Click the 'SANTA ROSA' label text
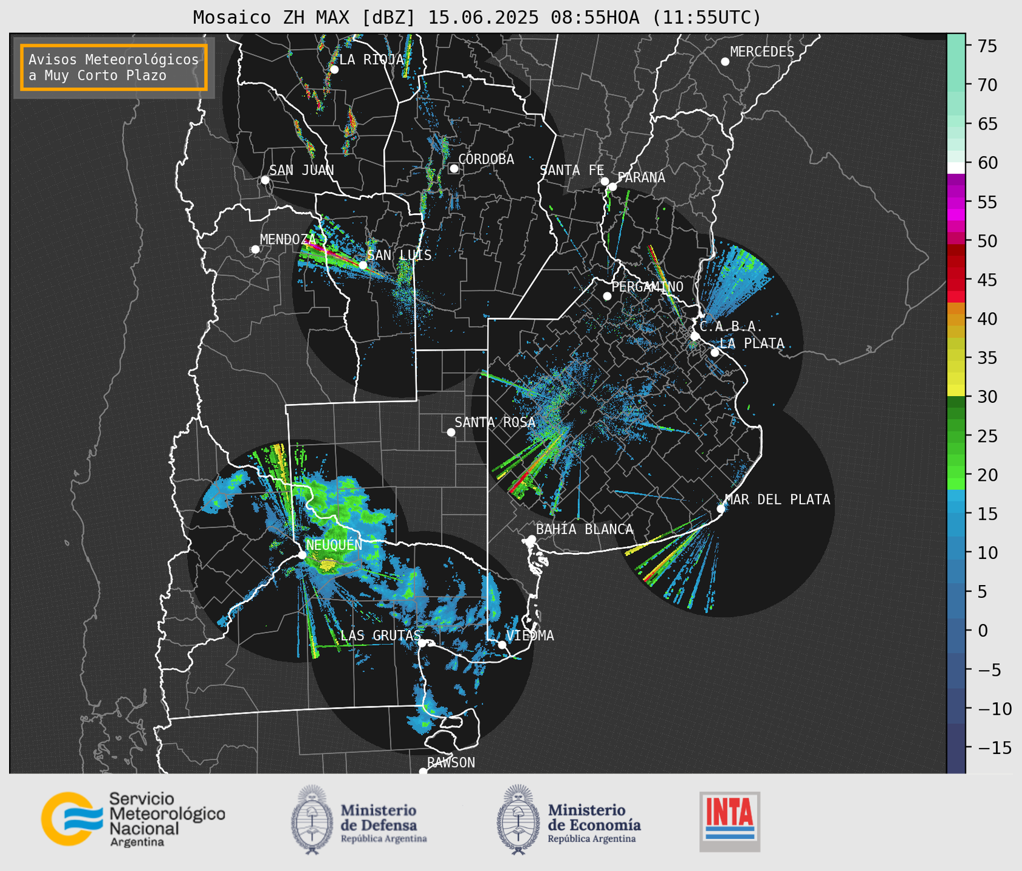The width and height of the screenshot is (1022, 871). coord(495,422)
